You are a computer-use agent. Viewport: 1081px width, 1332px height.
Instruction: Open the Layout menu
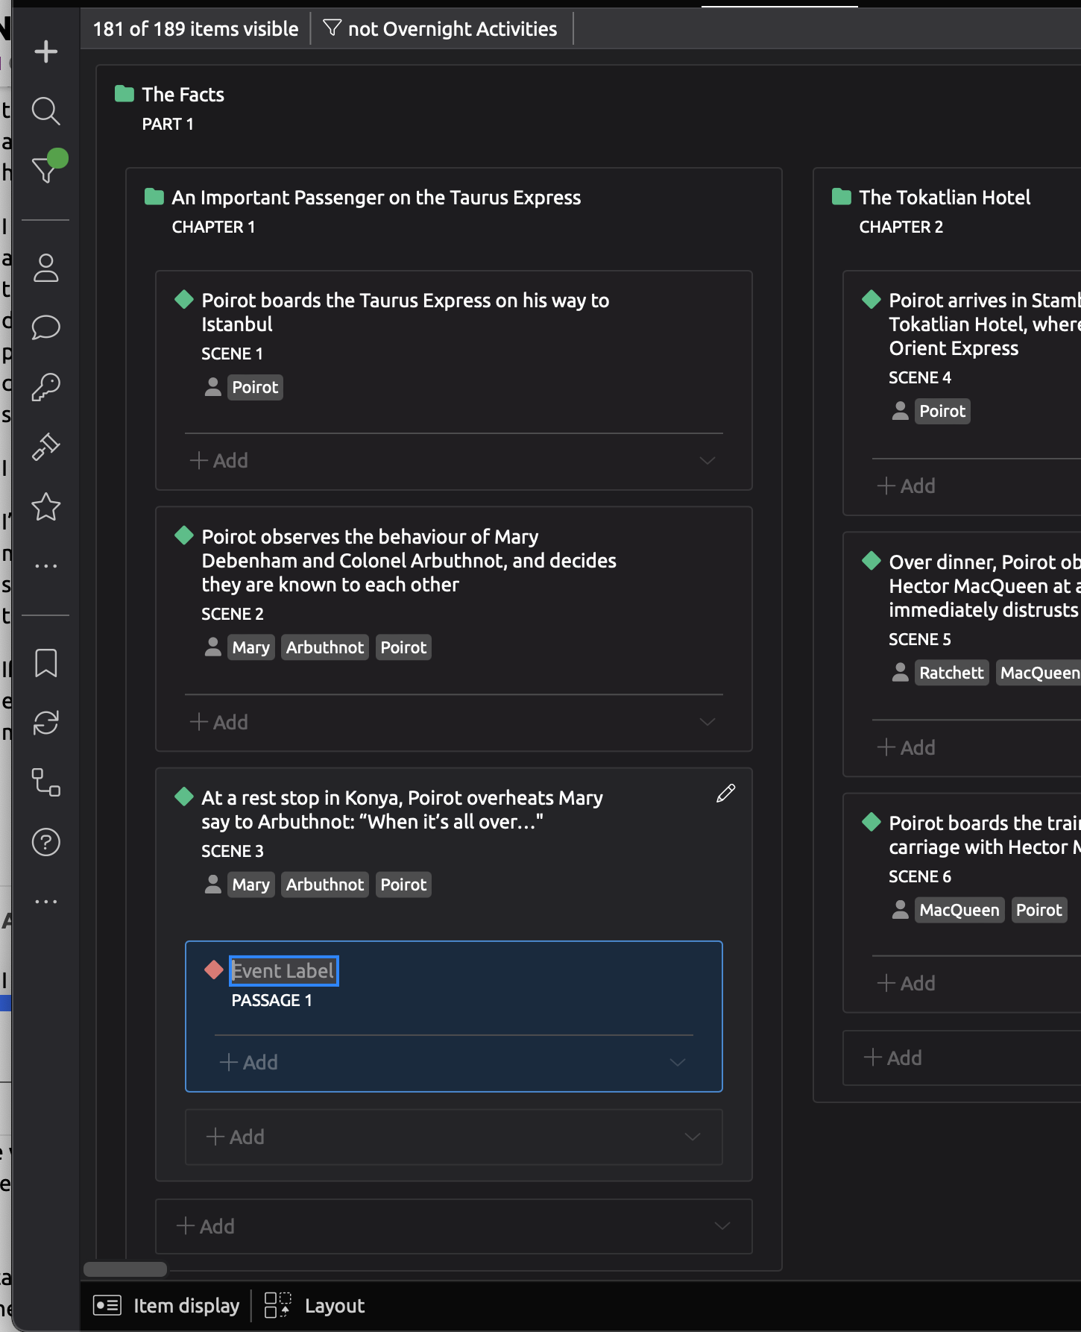[x=315, y=1306]
